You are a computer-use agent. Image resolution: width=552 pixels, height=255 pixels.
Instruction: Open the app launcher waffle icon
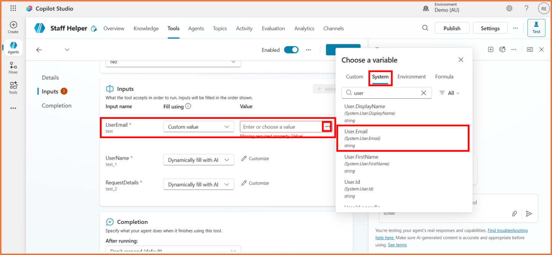tap(13, 8)
